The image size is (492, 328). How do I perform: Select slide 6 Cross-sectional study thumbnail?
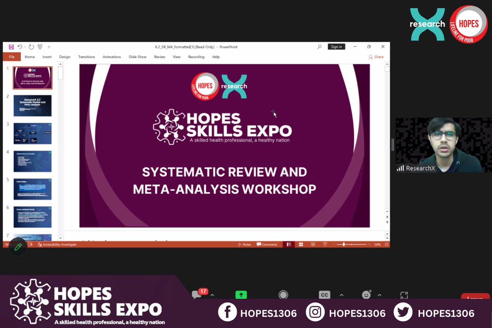click(33, 217)
